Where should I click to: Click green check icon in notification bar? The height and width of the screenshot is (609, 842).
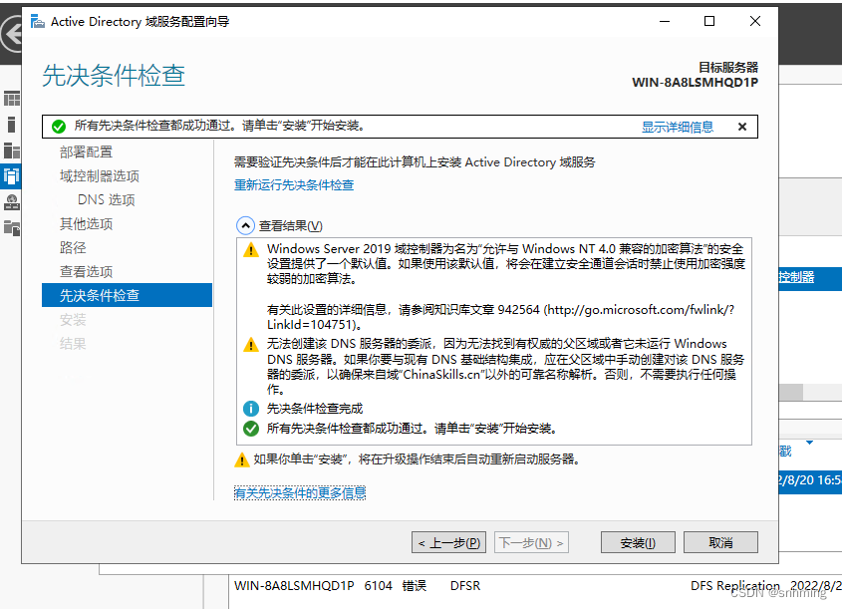tap(59, 127)
